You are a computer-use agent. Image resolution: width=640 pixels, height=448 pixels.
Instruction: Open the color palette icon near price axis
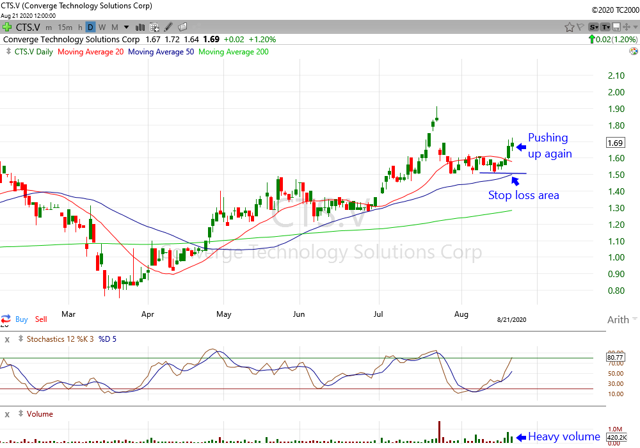tap(633, 51)
